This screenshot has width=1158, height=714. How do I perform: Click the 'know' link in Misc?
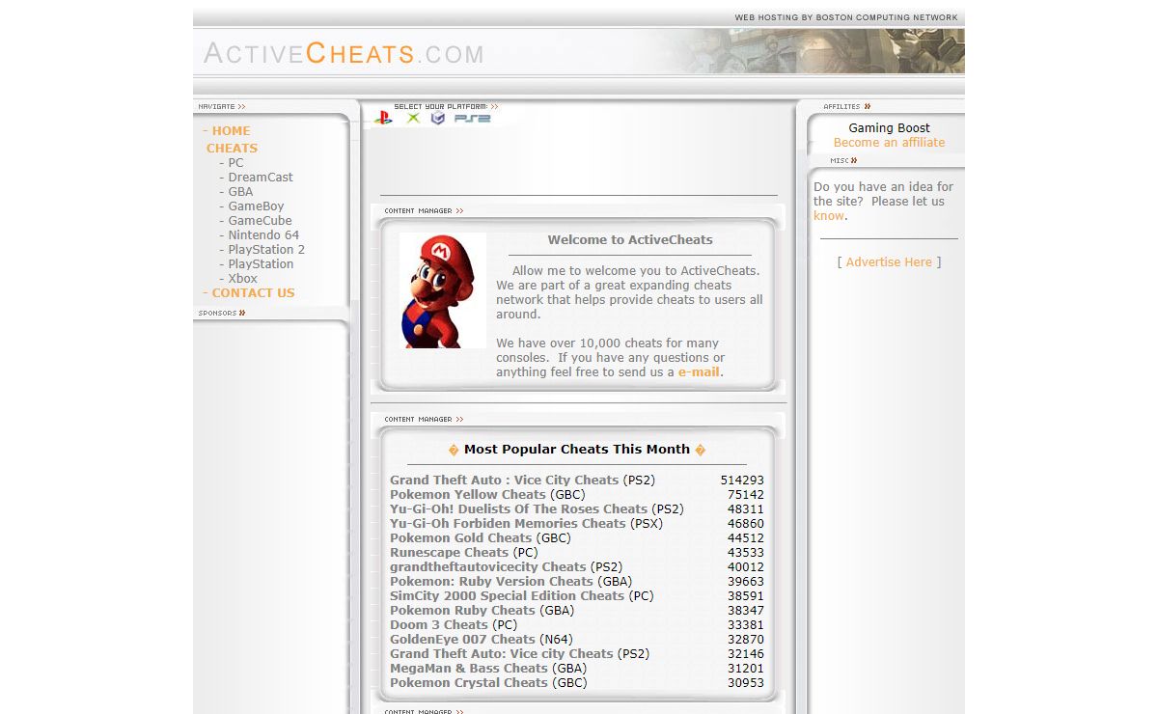click(829, 215)
